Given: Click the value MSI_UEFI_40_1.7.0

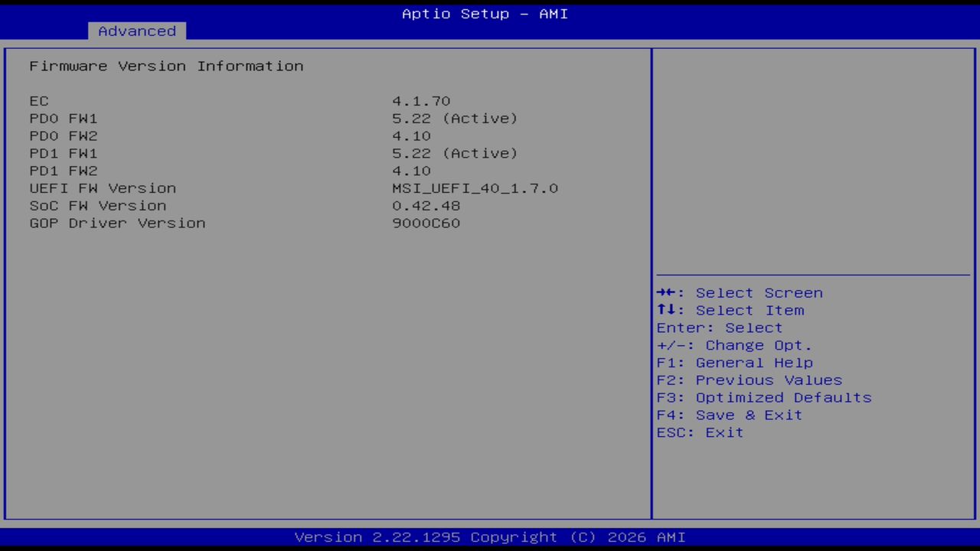Looking at the screenshot, I should click(x=475, y=188).
